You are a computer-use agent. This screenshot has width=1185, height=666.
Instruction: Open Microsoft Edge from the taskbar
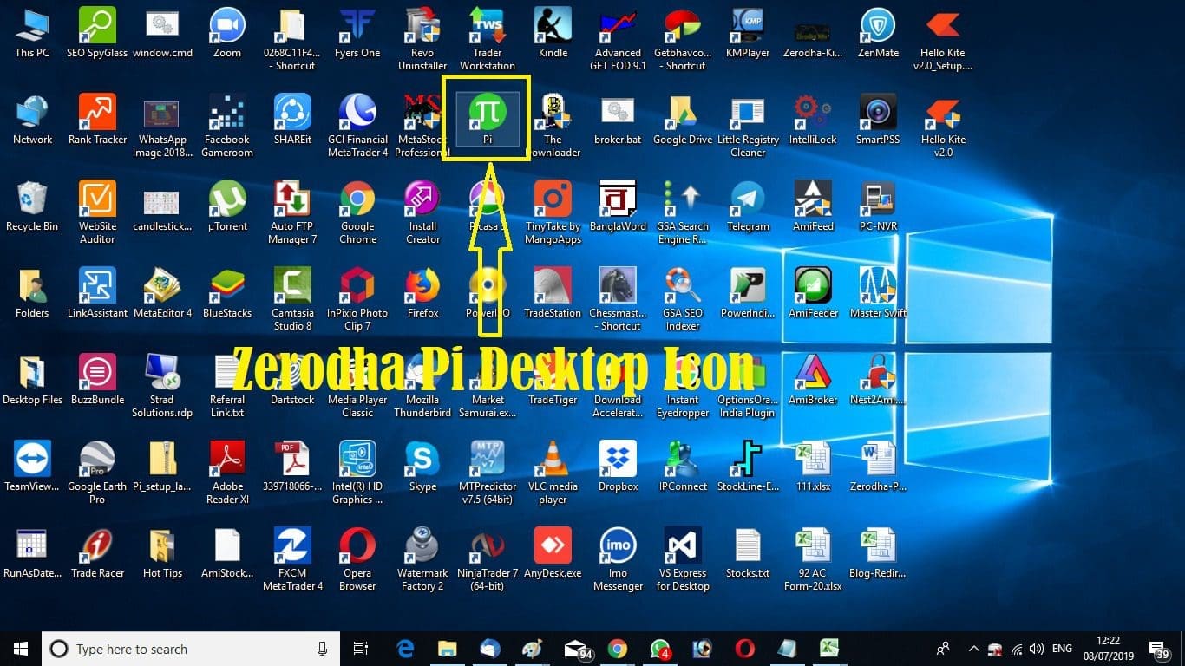tap(405, 649)
